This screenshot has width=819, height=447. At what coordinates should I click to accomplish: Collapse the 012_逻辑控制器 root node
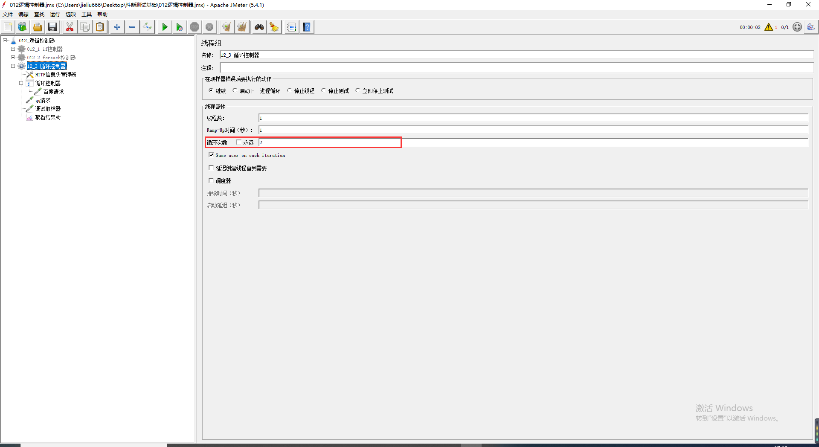[x=5, y=41]
